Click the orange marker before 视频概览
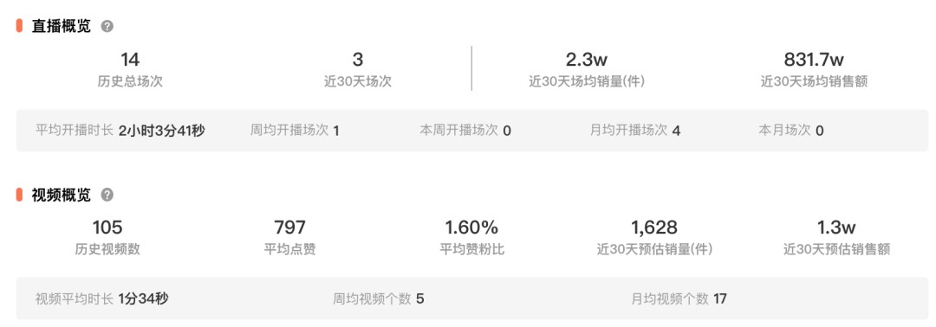Image resolution: width=936 pixels, height=327 pixels. coord(19,195)
